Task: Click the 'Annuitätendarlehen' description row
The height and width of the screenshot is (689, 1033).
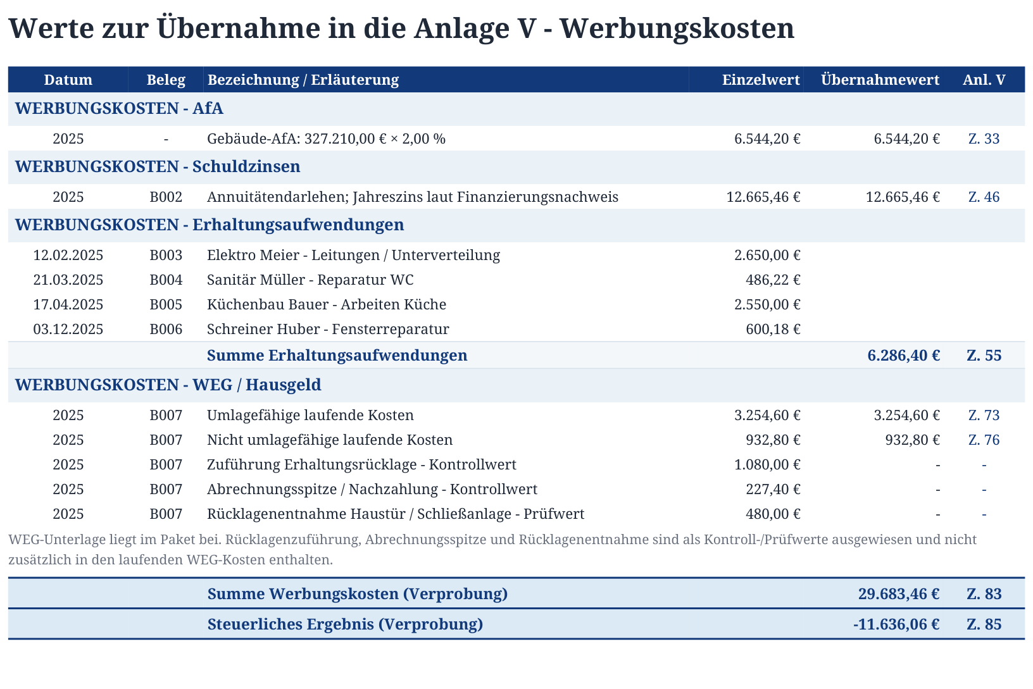Action: pyautogui.click(x=413, y=197)
